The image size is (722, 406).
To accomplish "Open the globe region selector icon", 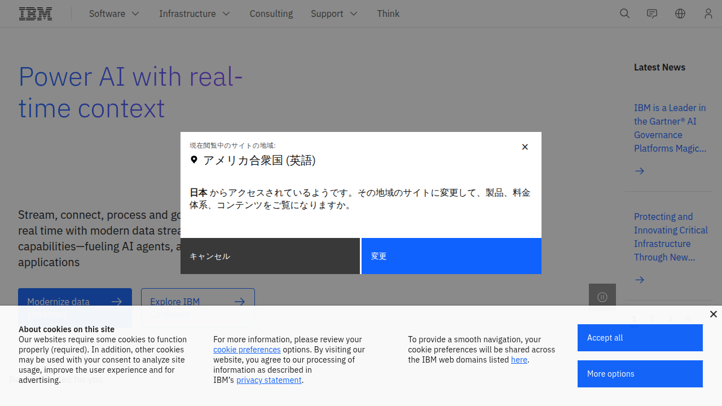I will [x=680, y=14].
